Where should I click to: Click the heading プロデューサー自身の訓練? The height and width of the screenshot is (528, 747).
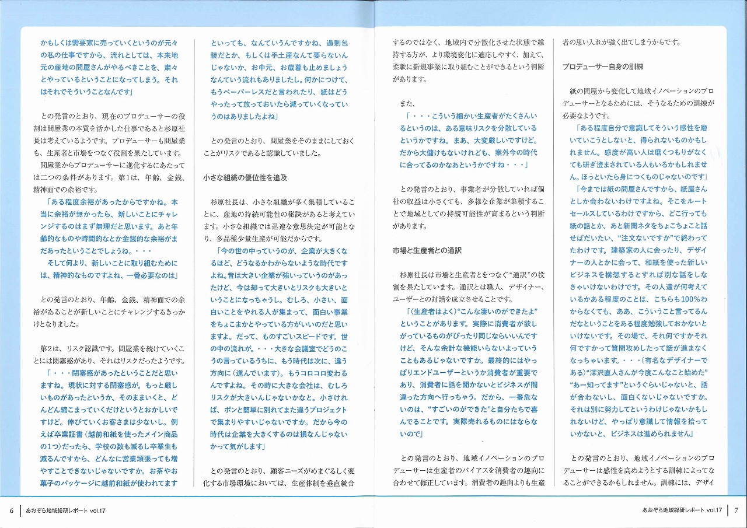pyautogui.click(x=602, y=67)
